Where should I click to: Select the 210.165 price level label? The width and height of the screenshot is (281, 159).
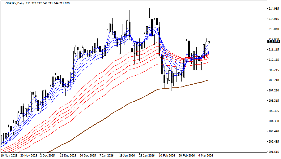pyautogui.click(x=274, y=60)
